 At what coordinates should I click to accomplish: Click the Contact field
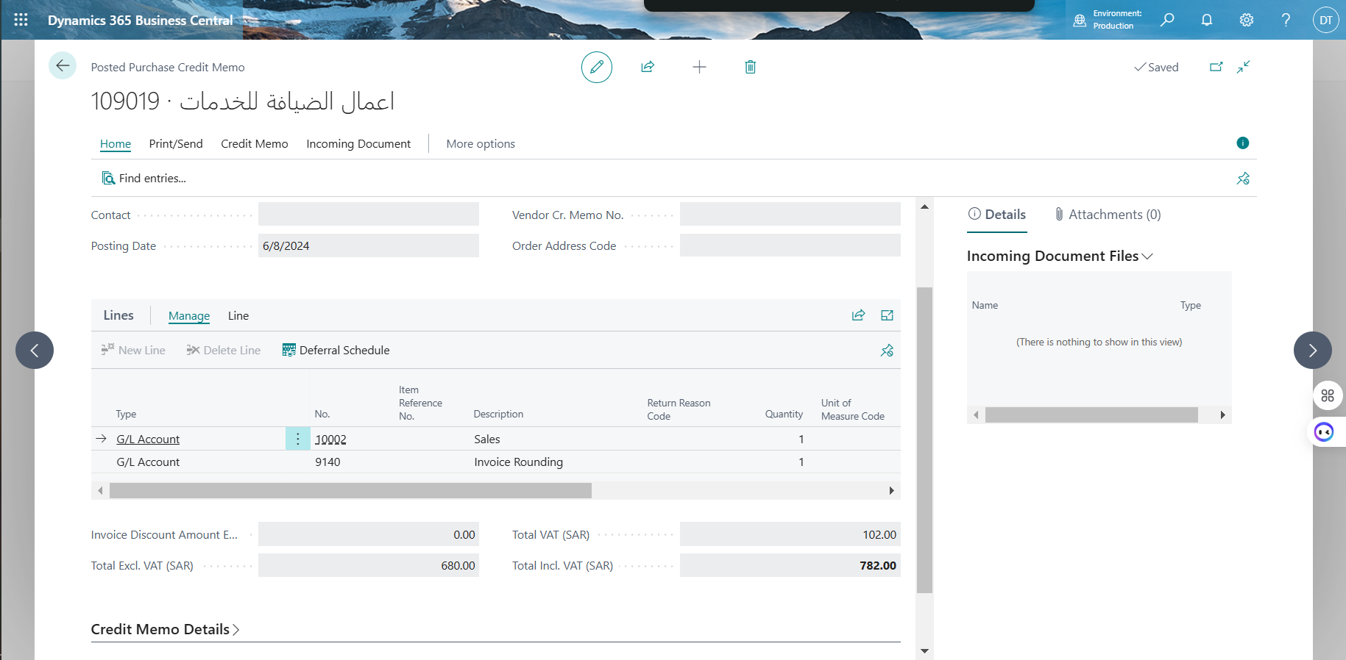369,214
